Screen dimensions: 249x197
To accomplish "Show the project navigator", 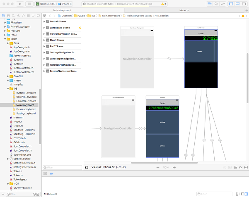I will (3, 16).
